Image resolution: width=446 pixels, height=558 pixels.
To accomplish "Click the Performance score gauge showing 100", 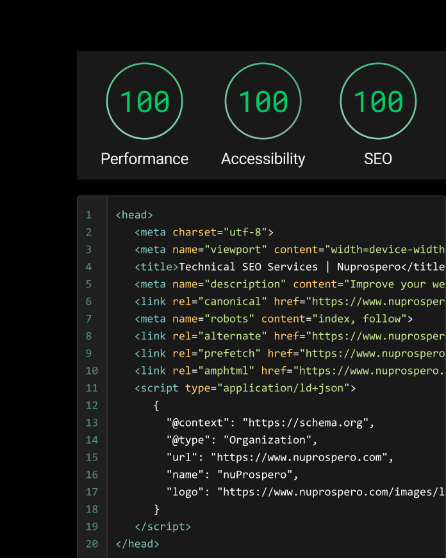I will click(144, 101).
